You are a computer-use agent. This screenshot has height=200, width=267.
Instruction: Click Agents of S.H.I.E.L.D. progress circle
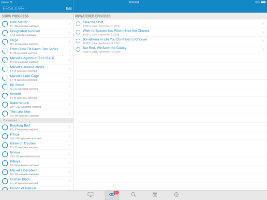5,60
